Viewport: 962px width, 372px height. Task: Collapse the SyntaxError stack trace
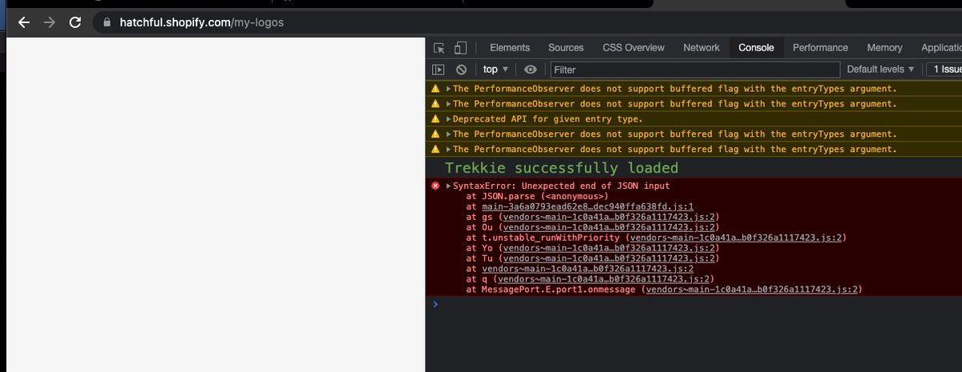[x=449, y=186]
